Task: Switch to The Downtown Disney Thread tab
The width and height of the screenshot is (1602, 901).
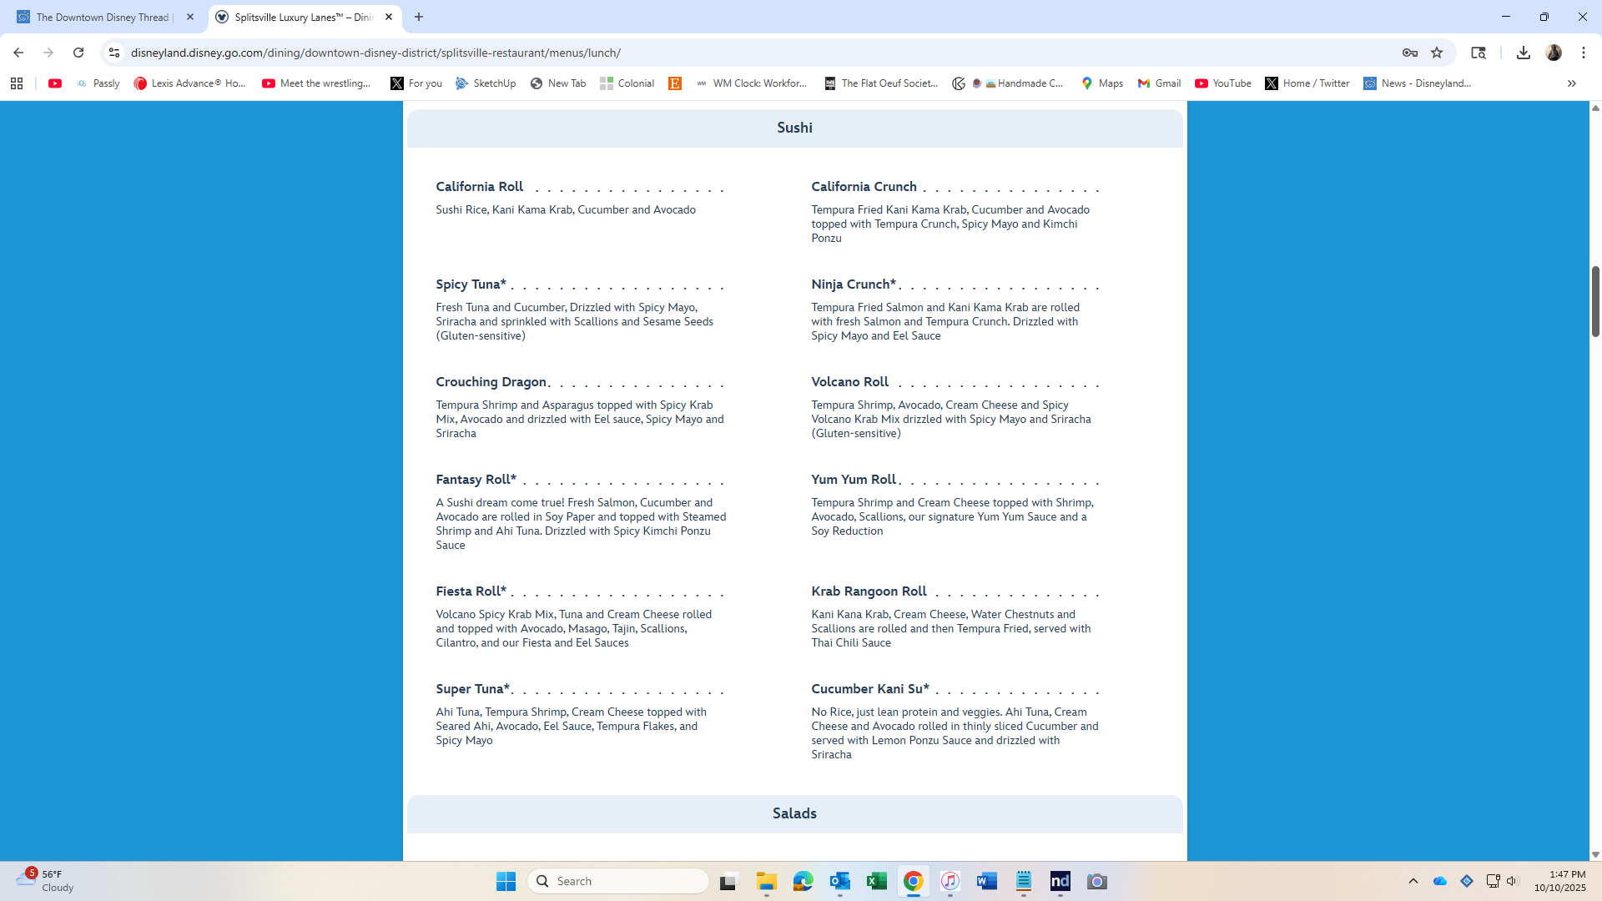Action: pos(102,17)
